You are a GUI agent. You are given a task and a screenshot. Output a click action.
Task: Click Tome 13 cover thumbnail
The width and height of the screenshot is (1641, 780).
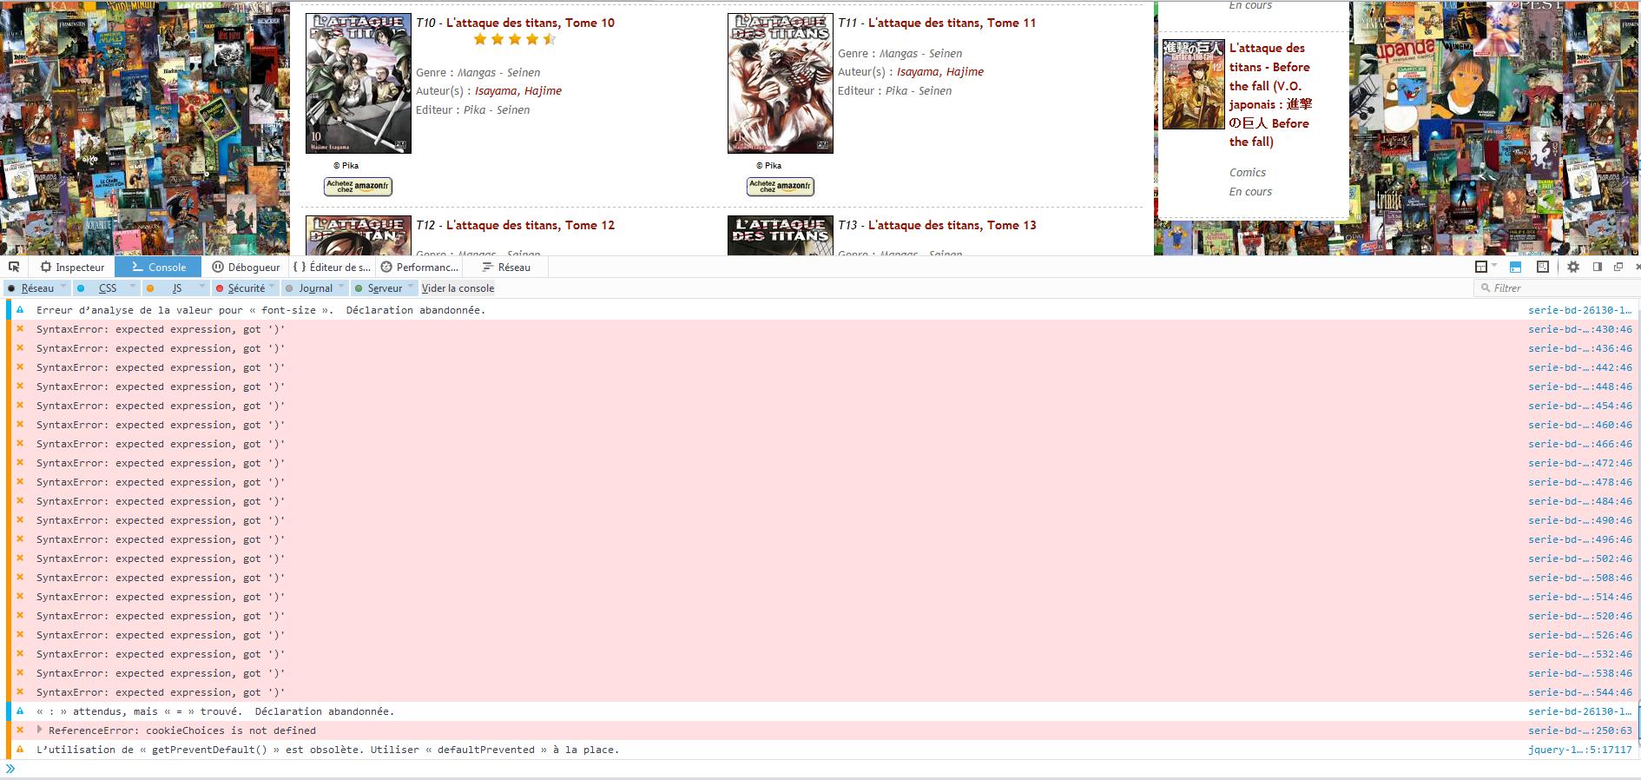[x=781, y=235]
